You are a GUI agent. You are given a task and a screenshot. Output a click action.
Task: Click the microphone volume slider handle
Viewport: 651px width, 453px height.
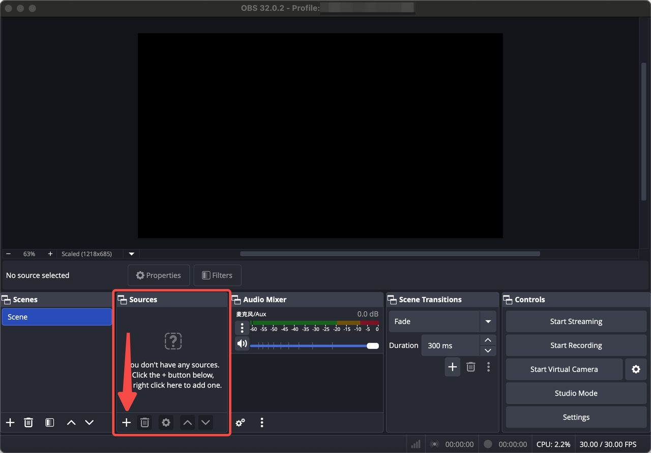373,346
